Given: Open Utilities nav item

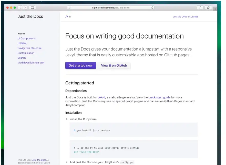Looking at the screenshot, I should tap(22, 43).
